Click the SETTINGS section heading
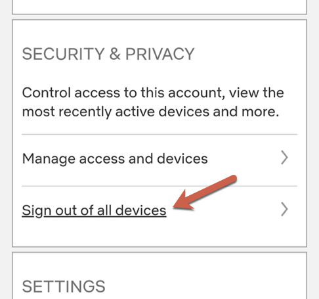 tap(64, 287)
